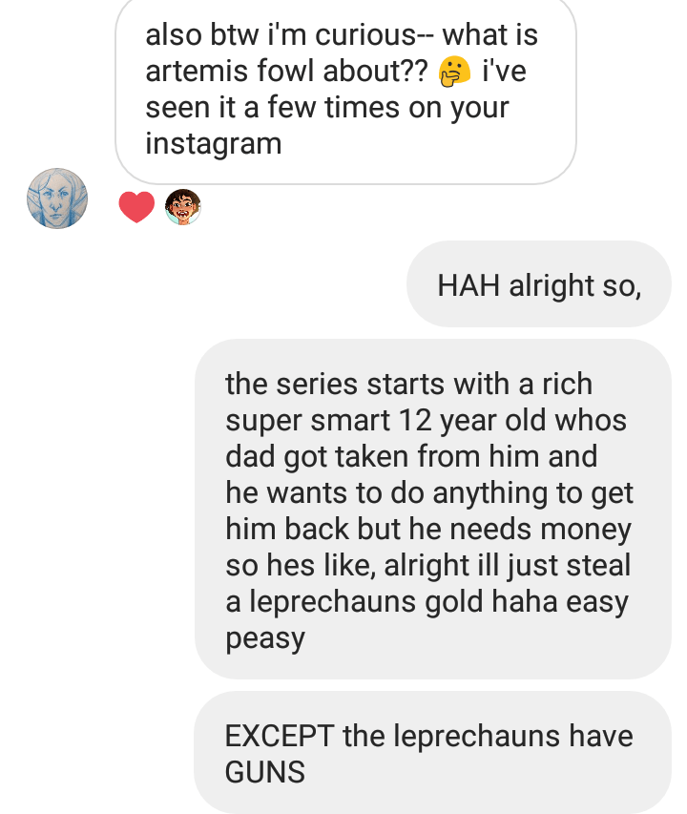Viewport: 687px width, 814px height.
Task: Tap the small cartoon face reaction avatar
Action: (182, 207)
